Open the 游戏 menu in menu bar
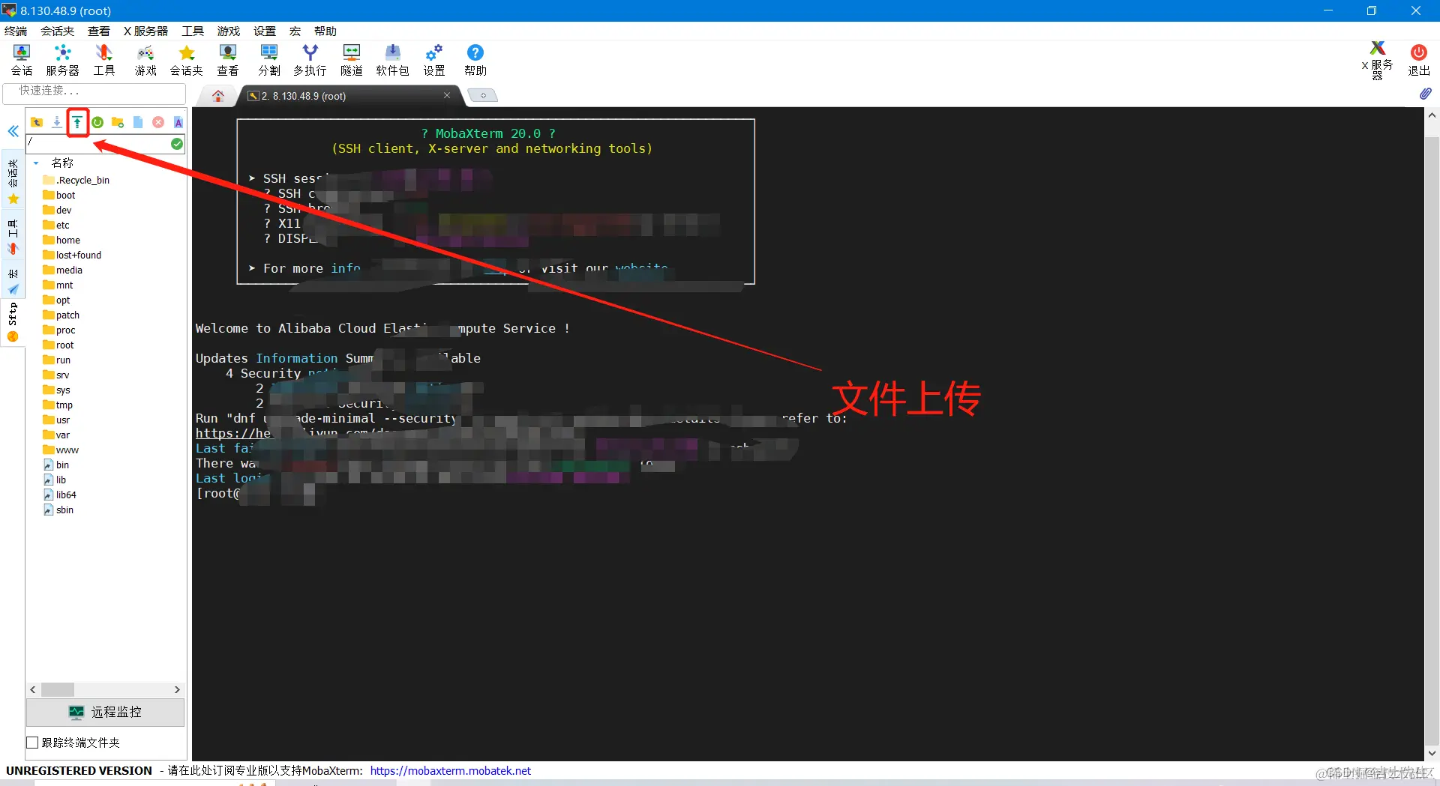1440x786 pixels. [229, 31]
